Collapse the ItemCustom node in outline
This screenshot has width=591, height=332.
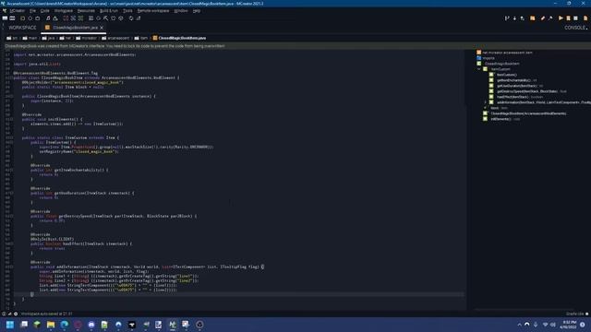pos(479,69)
